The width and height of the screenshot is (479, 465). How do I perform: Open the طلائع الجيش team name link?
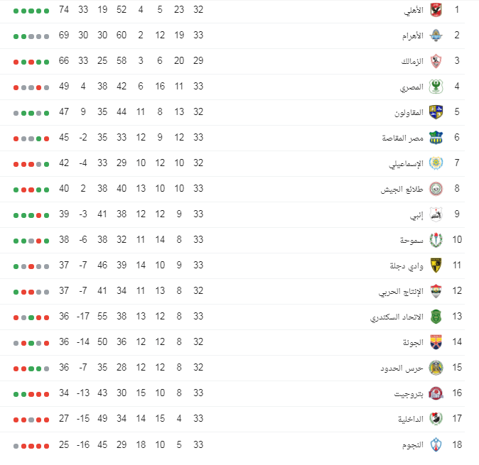402,189
